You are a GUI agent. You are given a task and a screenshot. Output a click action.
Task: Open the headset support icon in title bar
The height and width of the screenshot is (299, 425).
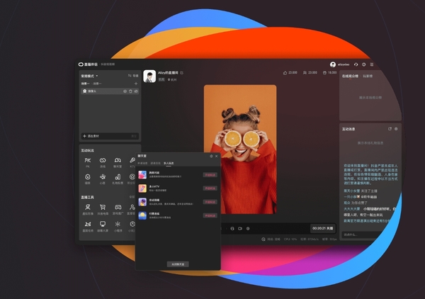point(355,64)
